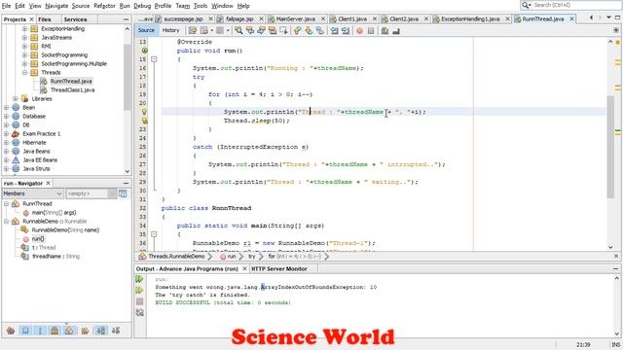Click the code editor vertical scrollbar
623x350 pixels.
pos(610,147)
